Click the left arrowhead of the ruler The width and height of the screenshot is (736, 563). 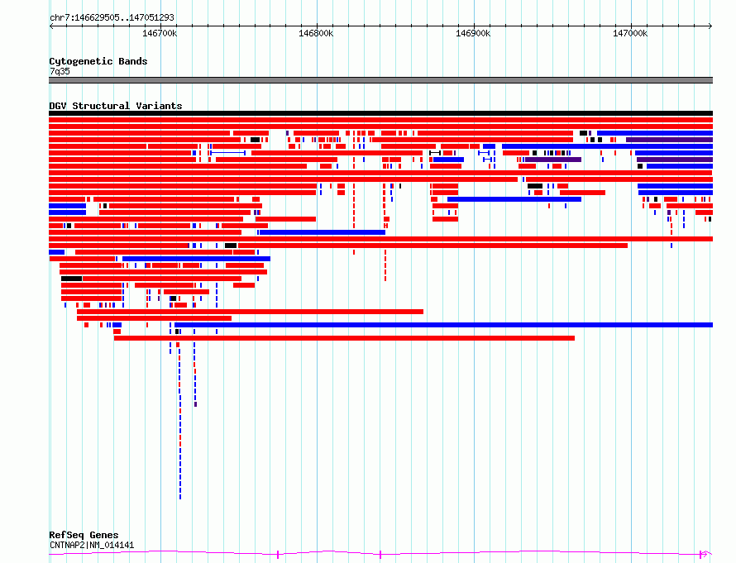51,26
